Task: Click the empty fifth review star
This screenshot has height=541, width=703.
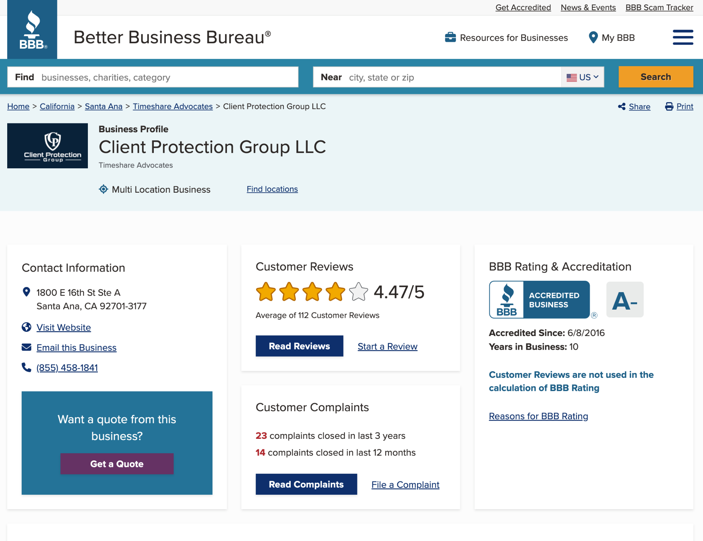Action: pos(358,292)
